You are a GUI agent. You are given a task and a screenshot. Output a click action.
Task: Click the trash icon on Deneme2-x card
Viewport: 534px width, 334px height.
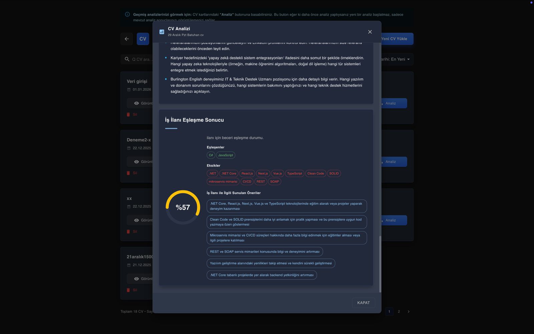pos(128,173)
